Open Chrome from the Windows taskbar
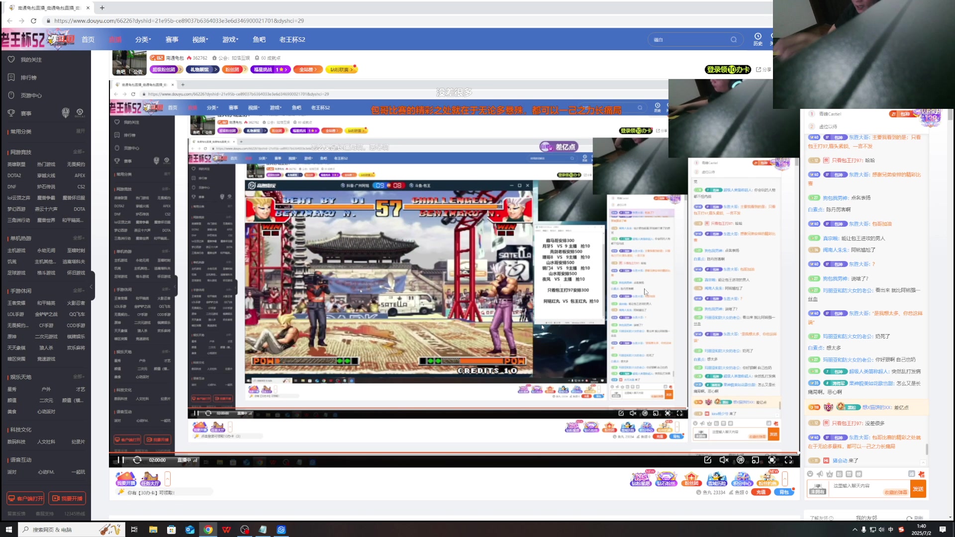955x537 pixels. [208, 530]
